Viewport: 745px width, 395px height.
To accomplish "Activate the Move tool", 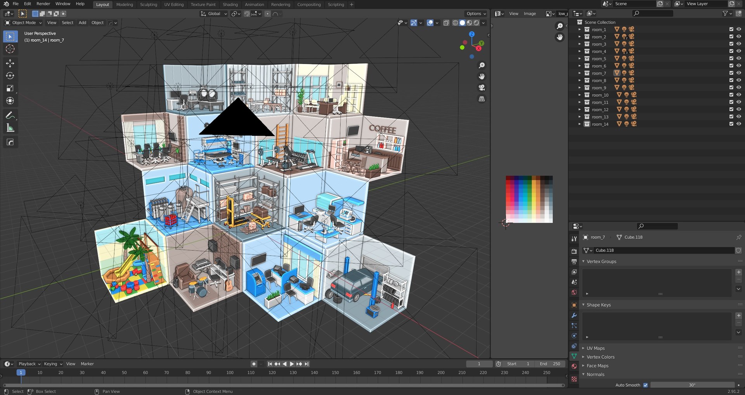I will 10,63.
